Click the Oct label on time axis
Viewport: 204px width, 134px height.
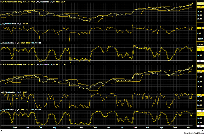tap(82, 128)
